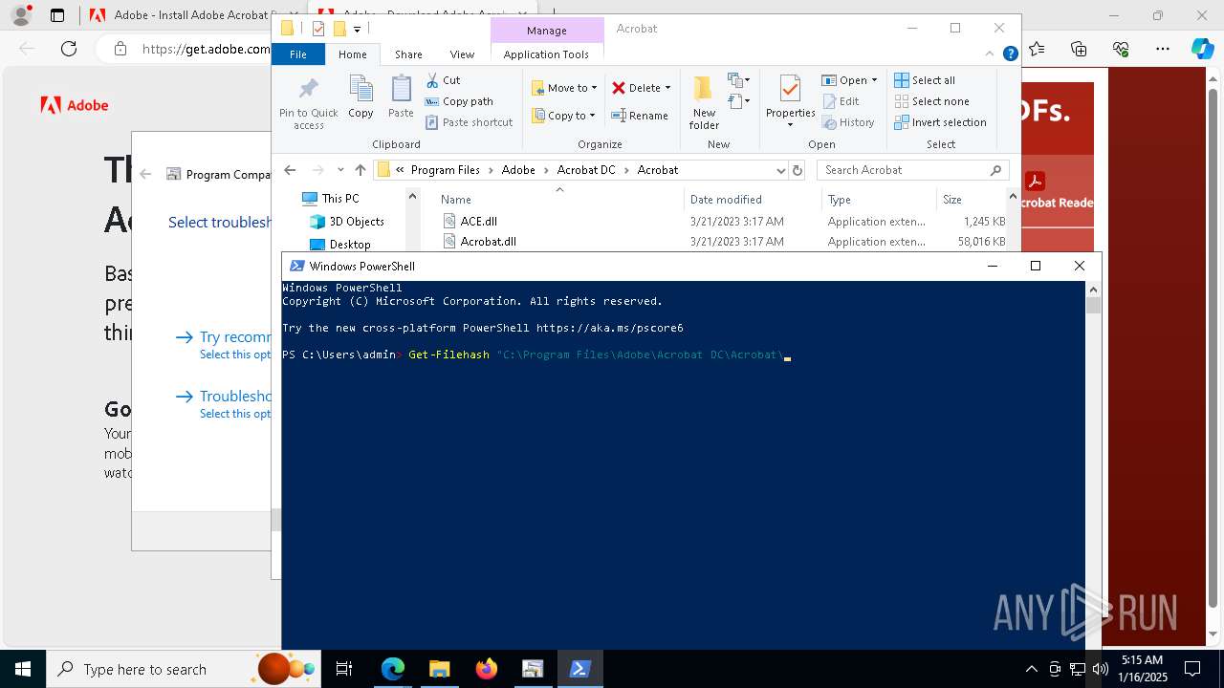Click Adobe in the address breadcrumb

(x=518, y=170)
